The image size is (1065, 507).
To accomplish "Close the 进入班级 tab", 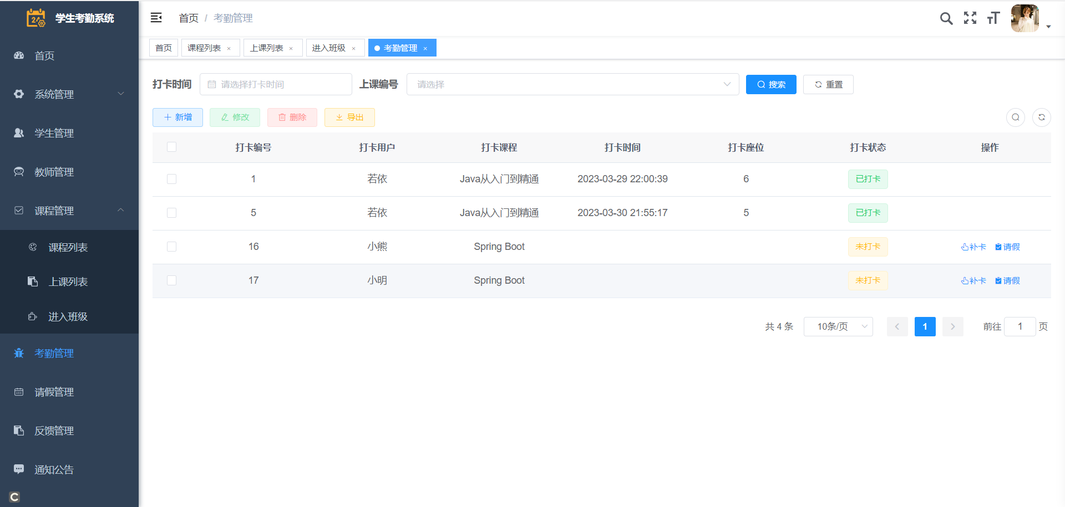I will point(353,48).
